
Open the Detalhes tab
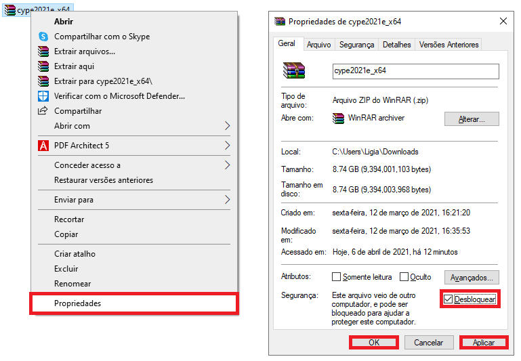click(x=397, y=45)
